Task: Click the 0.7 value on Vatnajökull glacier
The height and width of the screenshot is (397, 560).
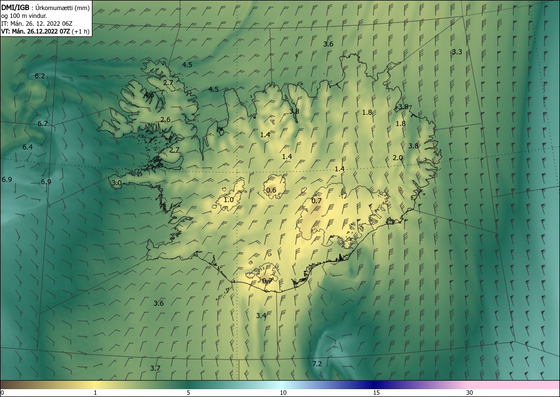Action: click(317, 200)
